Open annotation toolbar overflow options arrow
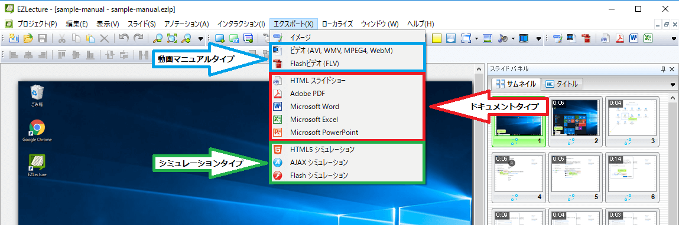The width and height of the screenshot is (679, 225). [538, 39]
